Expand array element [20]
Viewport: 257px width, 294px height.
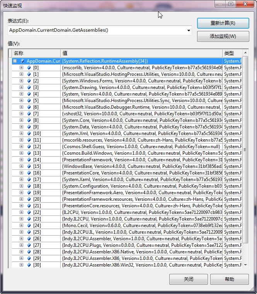click(x=21, y=199)
